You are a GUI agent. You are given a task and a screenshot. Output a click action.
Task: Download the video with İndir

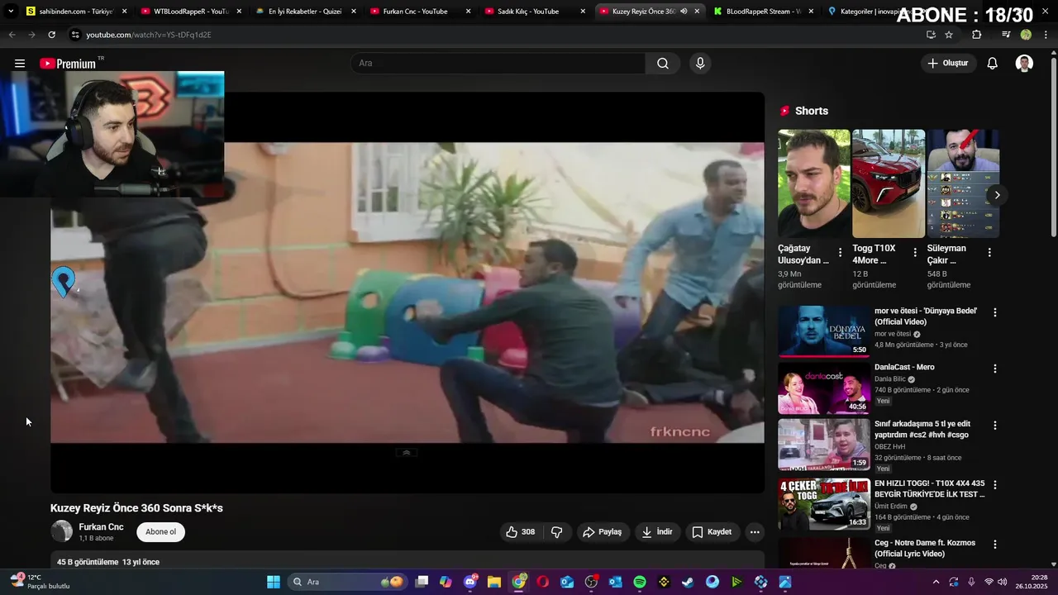click(x=657, y=532)
